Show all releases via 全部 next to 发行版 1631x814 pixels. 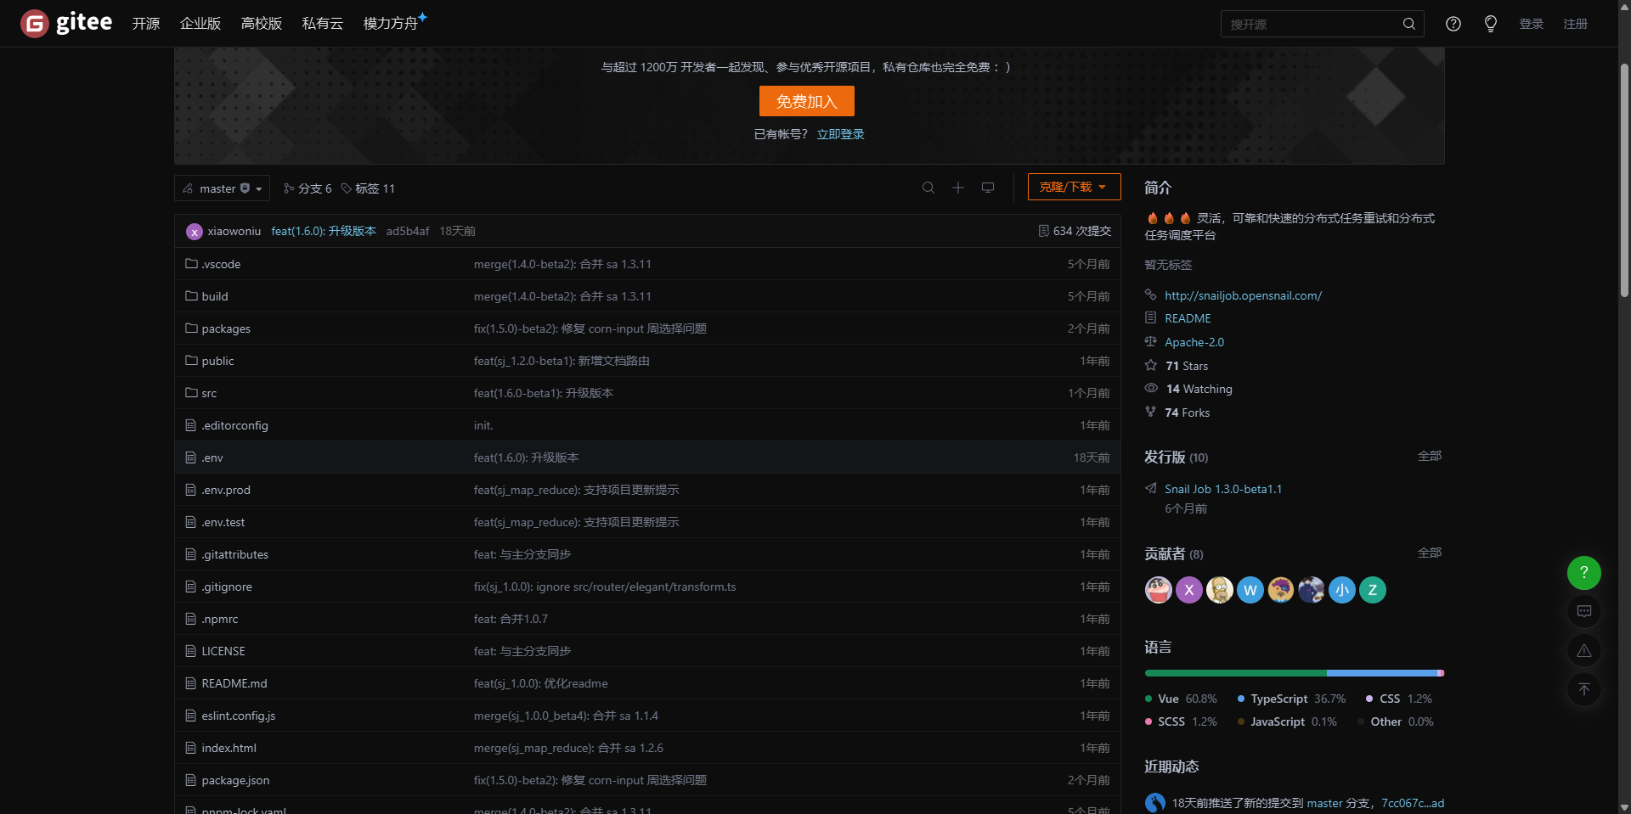(x=1430, y=456)
